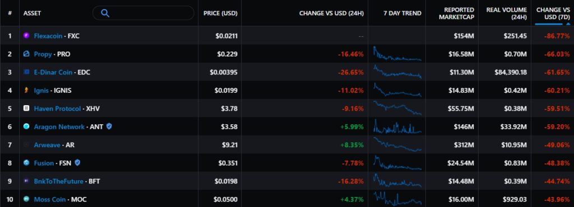Open the Haven Protocol asset link
The width and height of the screenshot is (574, 207).
(x=58, y=109)
